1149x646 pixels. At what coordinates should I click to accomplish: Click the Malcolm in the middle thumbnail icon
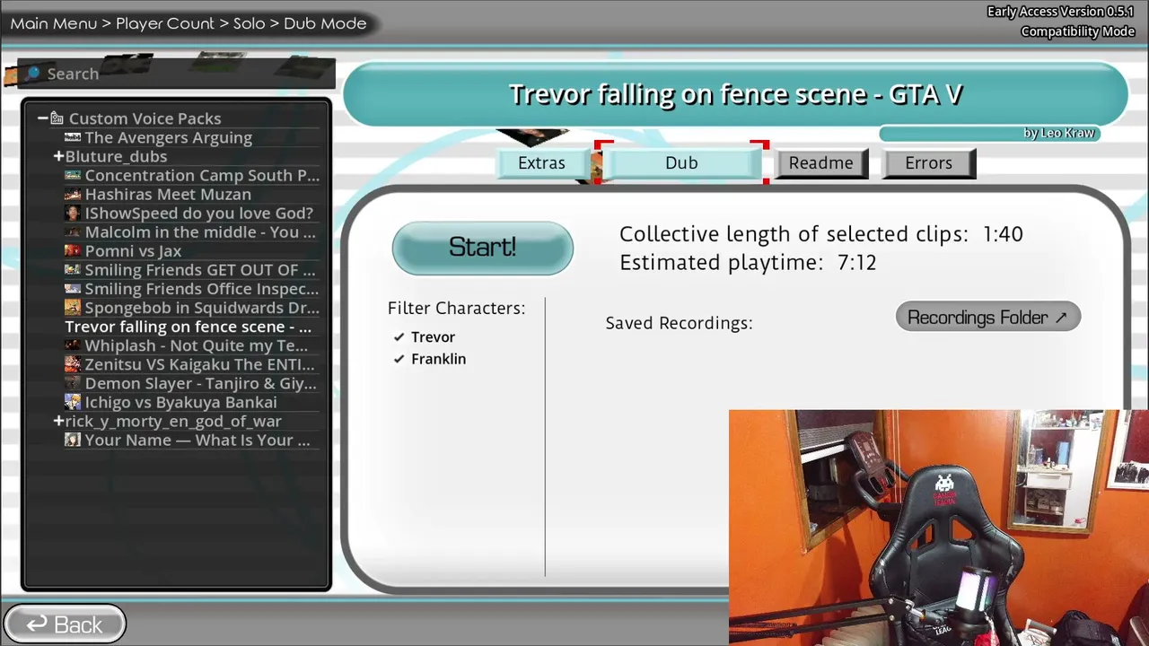point(73,232)
